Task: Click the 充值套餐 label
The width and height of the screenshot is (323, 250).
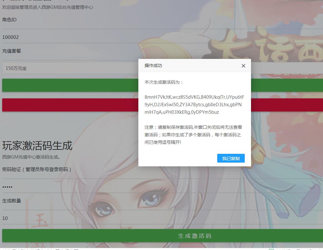Action: pyautogui.click(x=12, y=51)
